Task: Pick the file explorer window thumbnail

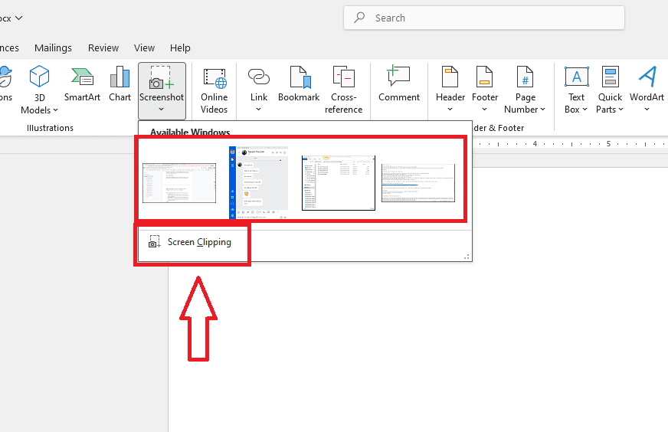Action: (339, 183)
